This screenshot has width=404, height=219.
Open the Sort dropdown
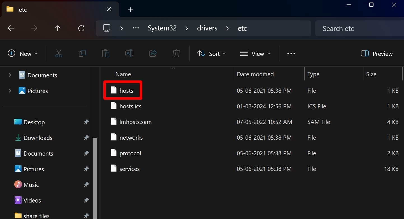pyautogui.click(x=211, y=54)
